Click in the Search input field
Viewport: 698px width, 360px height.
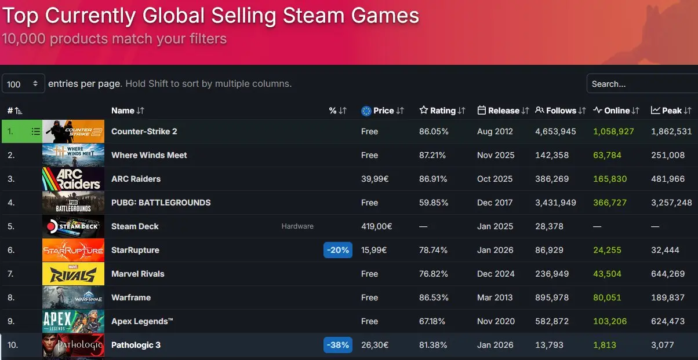[641, 84]
